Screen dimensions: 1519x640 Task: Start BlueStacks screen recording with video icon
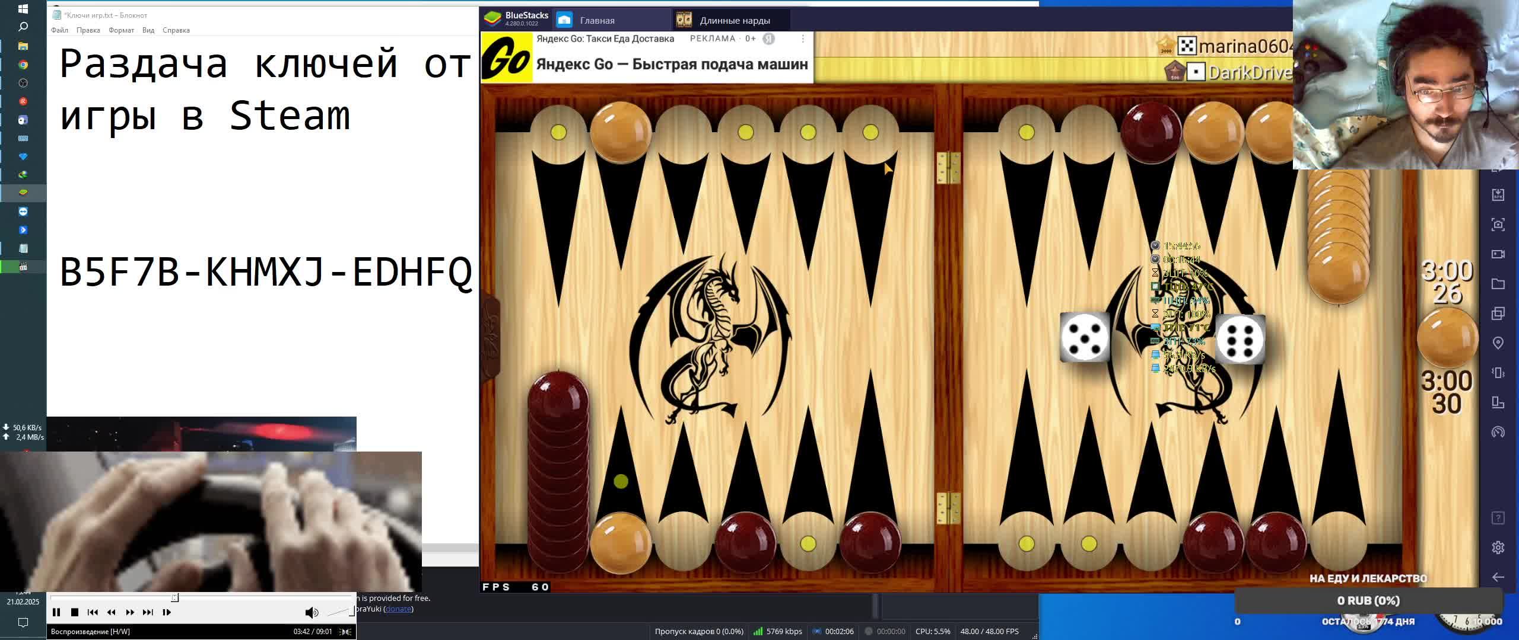tap(1498, 254)
